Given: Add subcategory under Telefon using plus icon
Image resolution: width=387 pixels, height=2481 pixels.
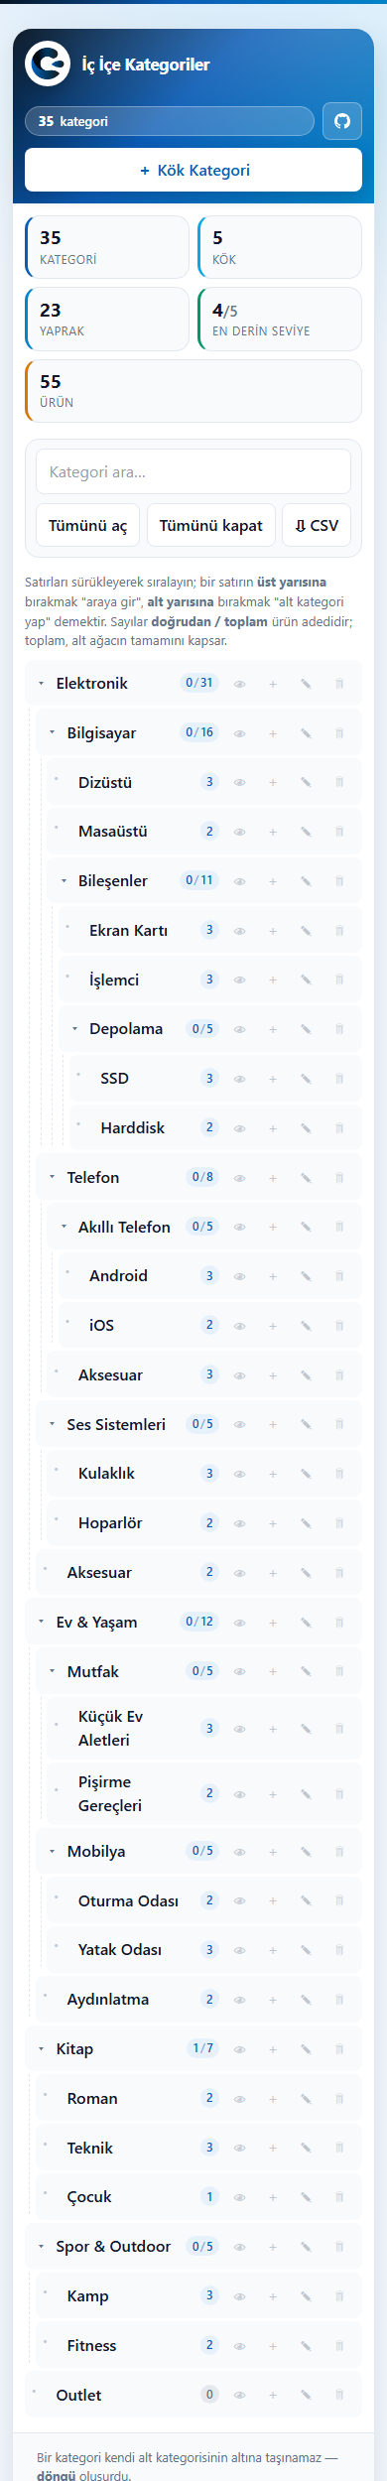Looking at the screenshot, I should (273, 1178).
